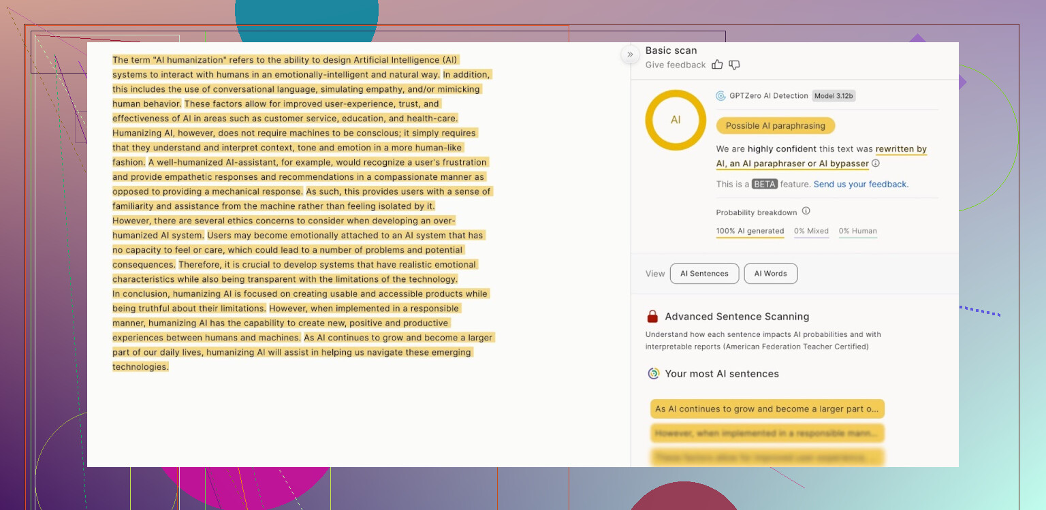Click the thumbs up feedback icon
The image size is (1046, 510).
click(717, 65)
